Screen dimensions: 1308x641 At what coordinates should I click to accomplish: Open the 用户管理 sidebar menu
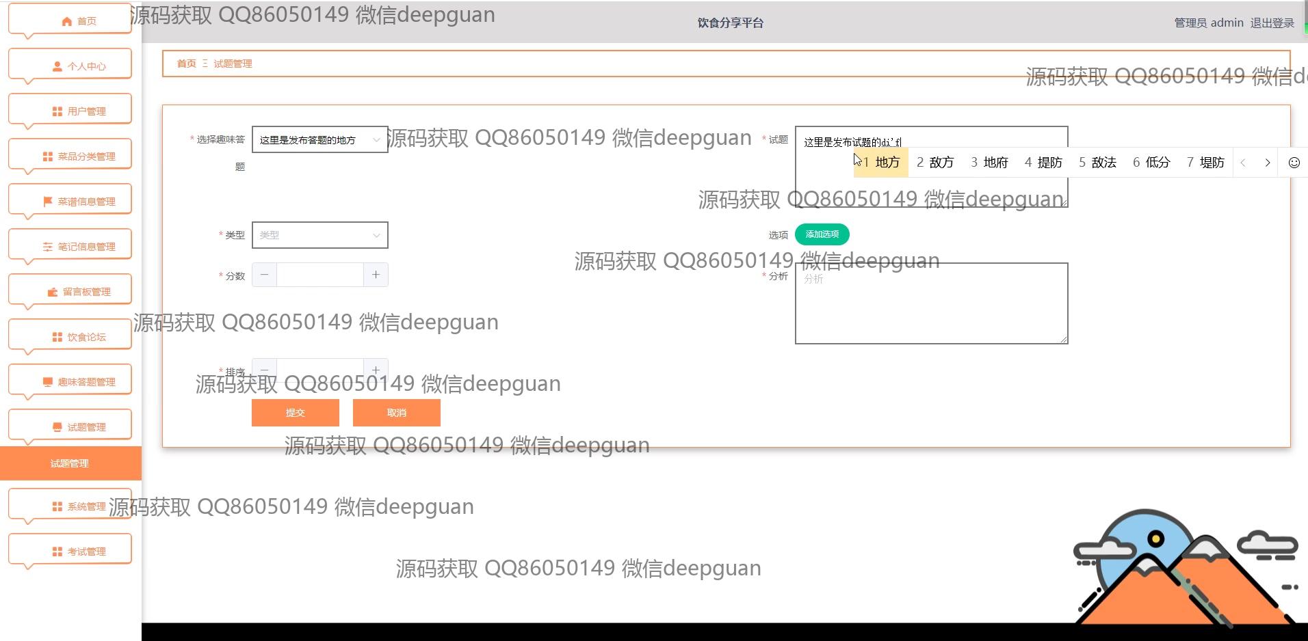(70, 111)
